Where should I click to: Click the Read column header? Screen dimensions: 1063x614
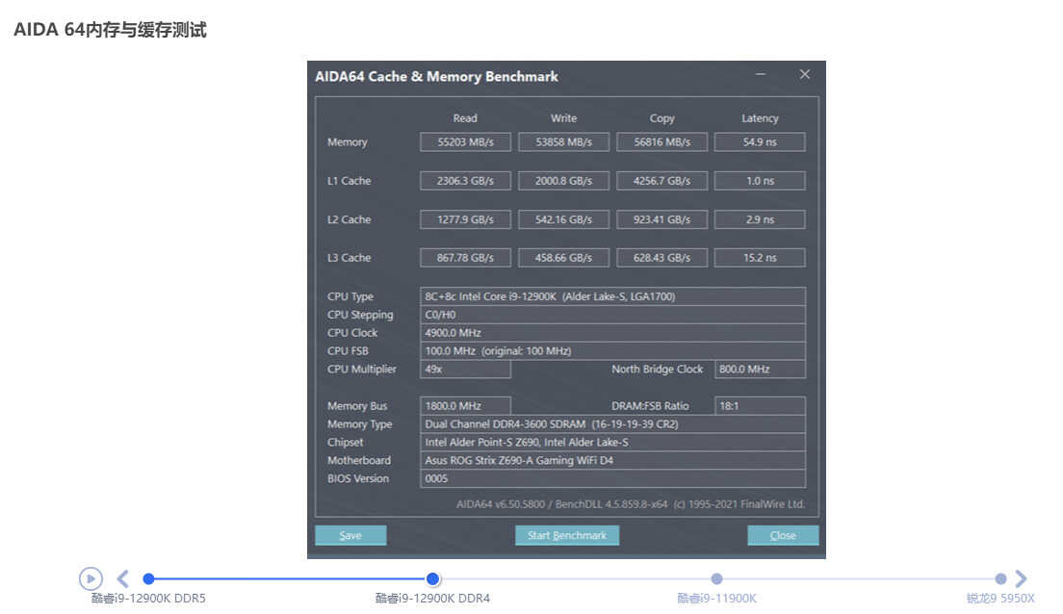click(x=465, y=118)
